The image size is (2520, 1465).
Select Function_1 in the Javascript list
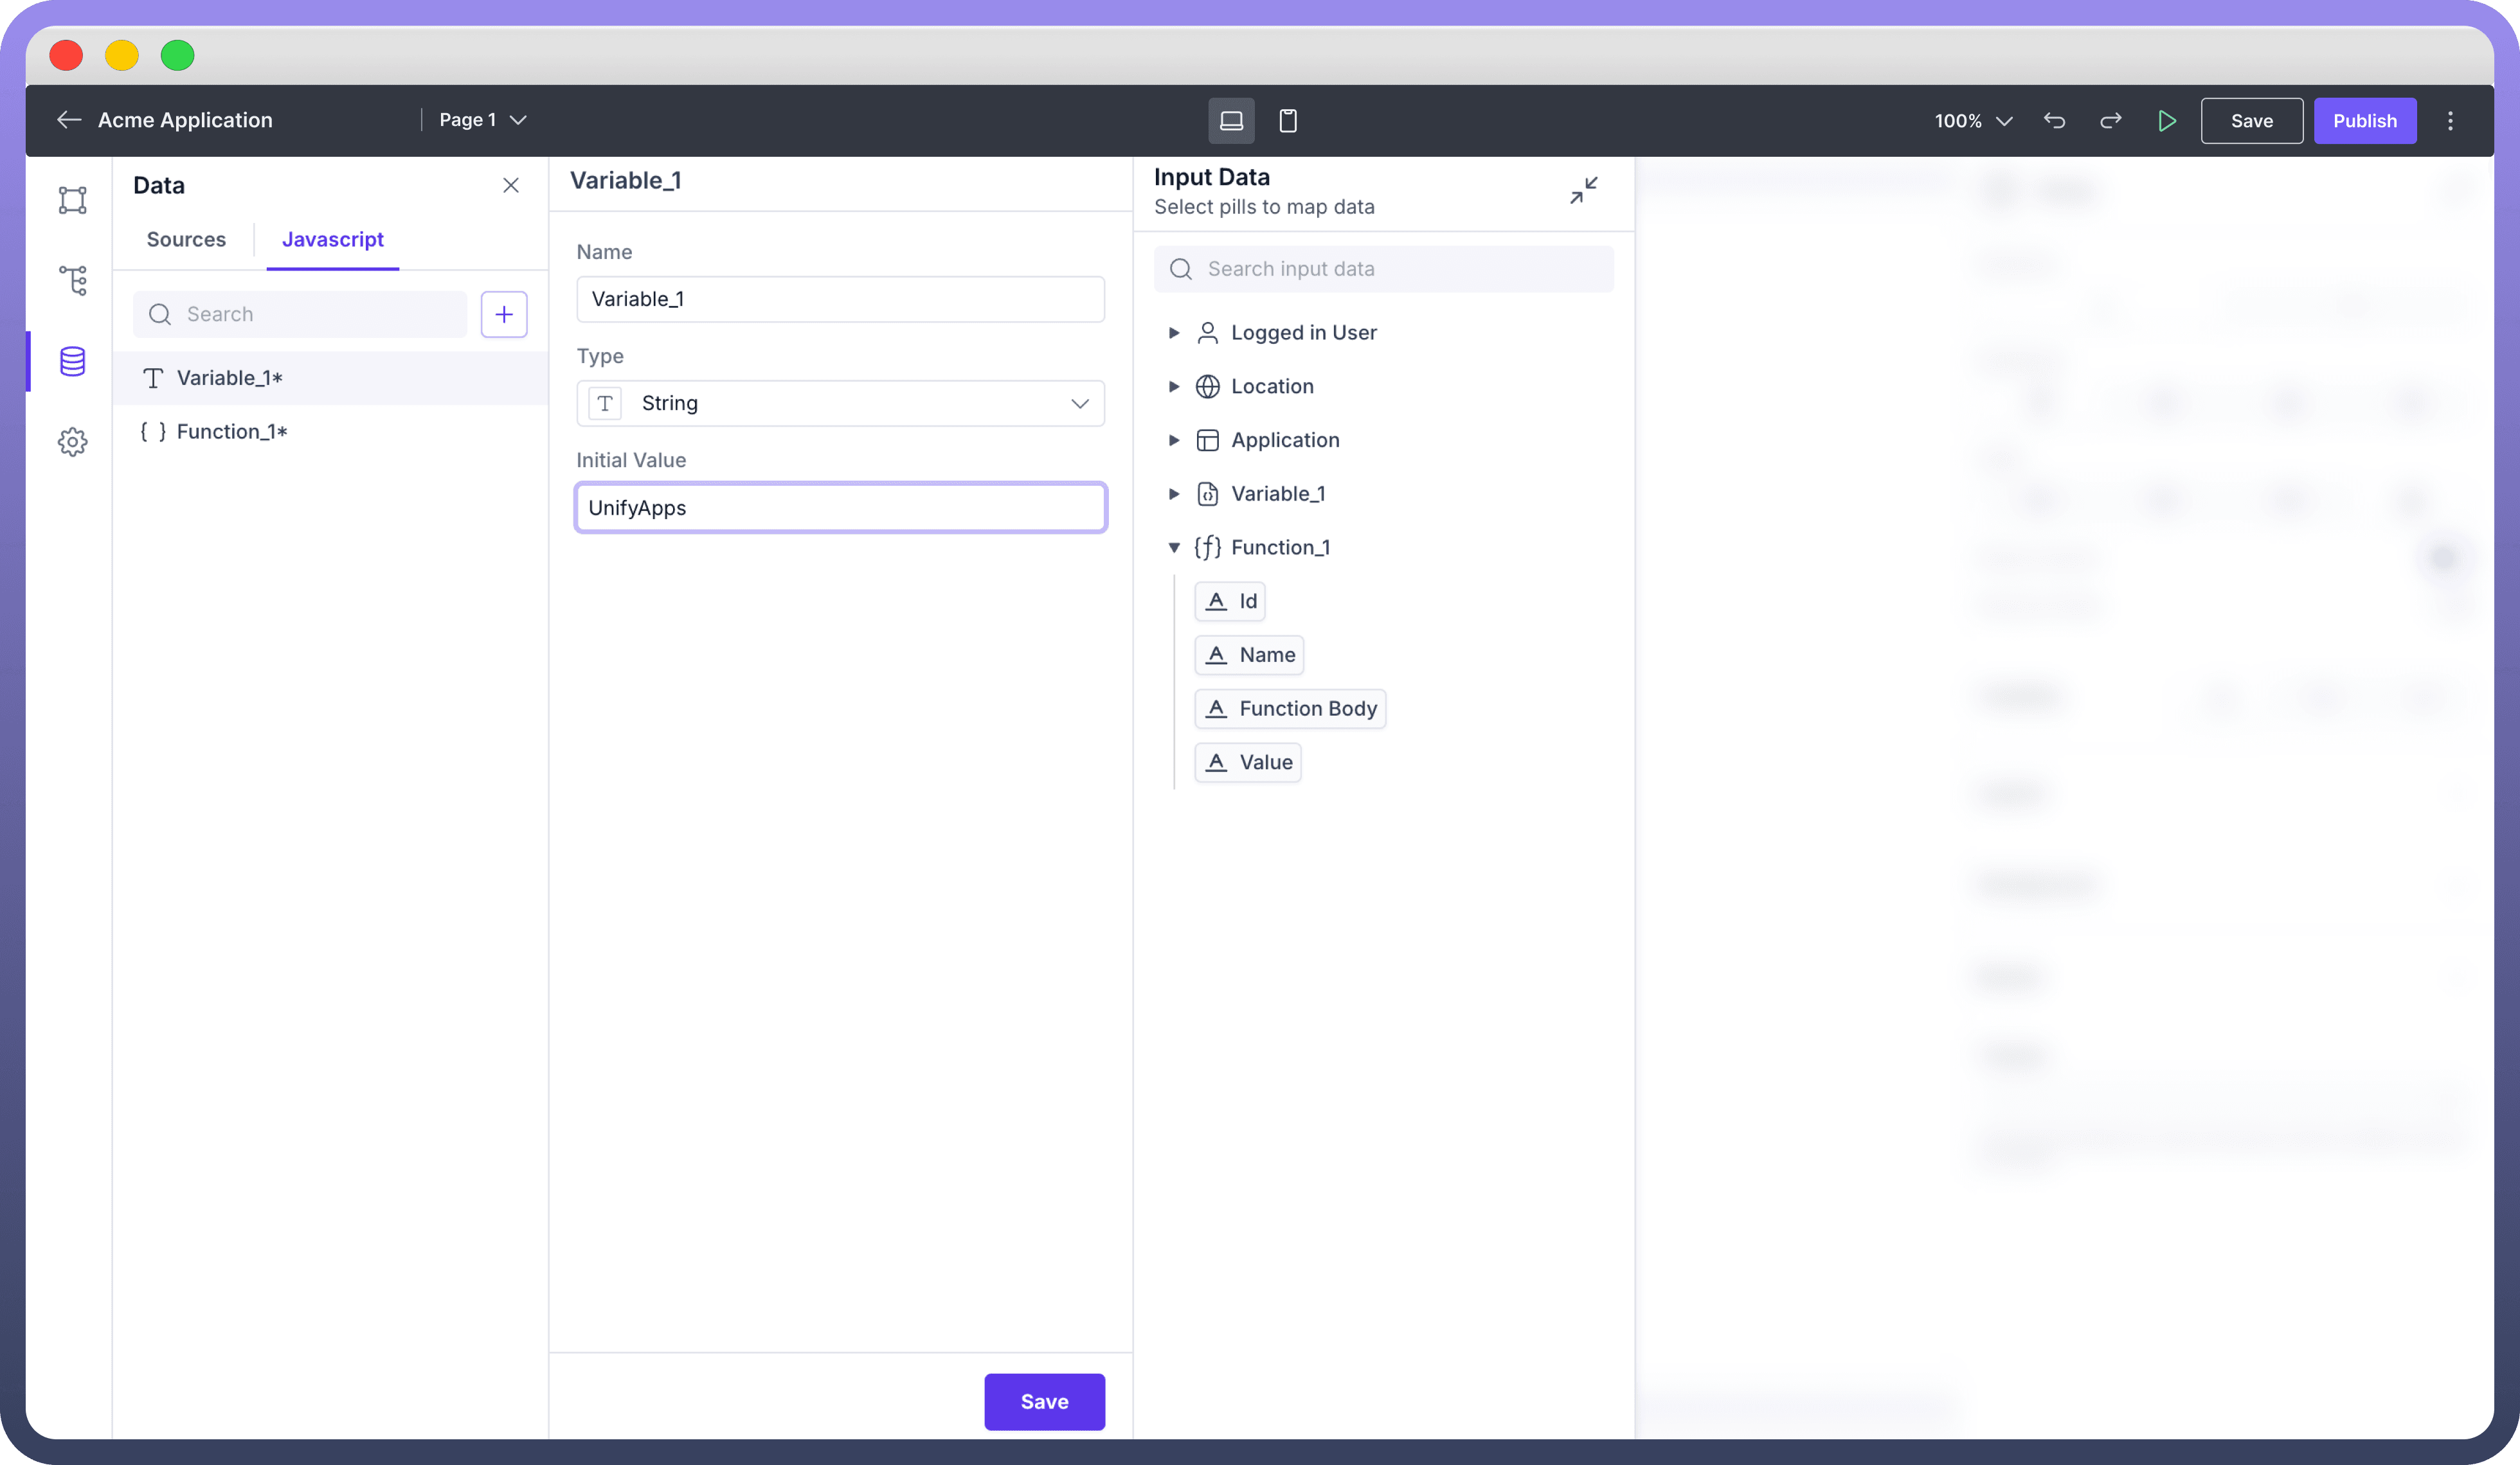coord(231,432)
